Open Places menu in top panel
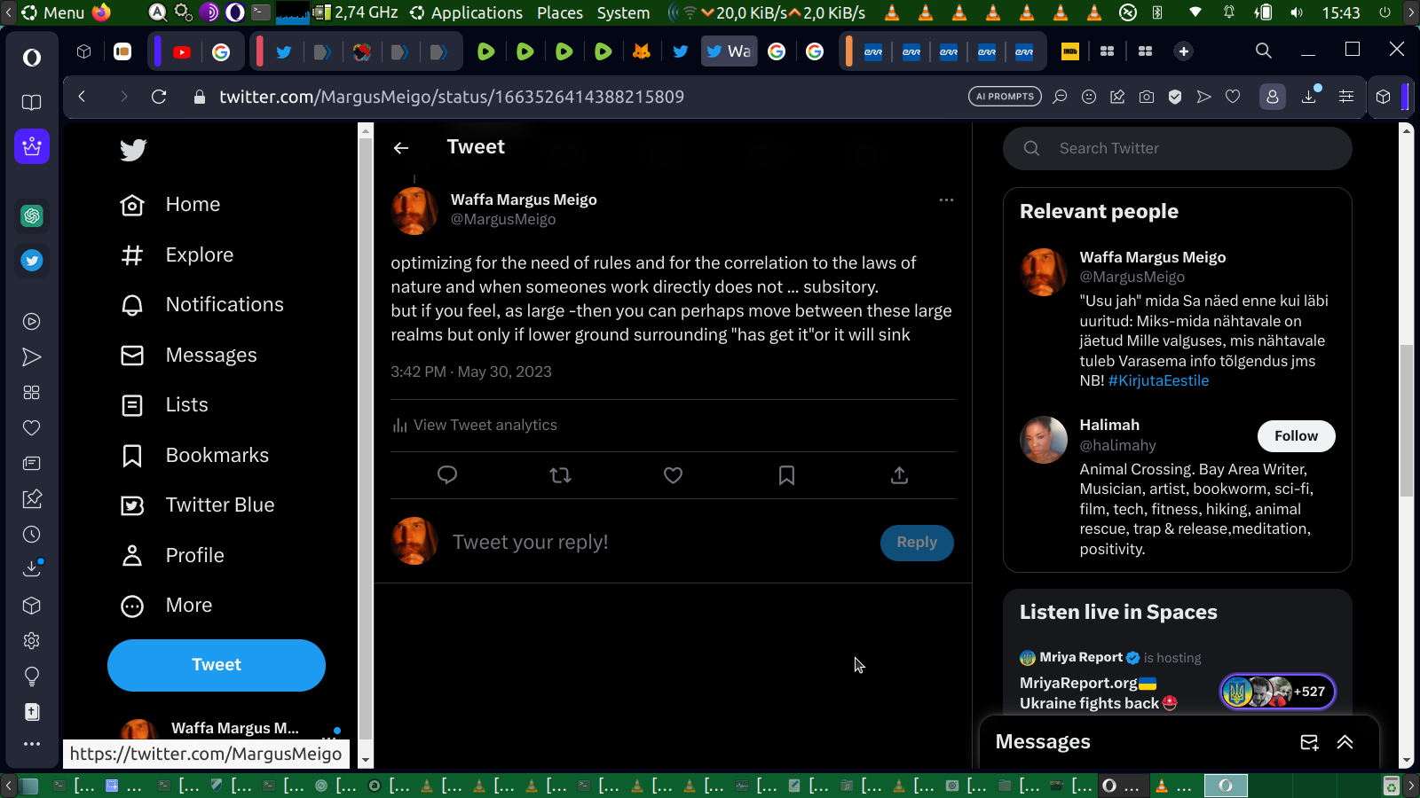 point(560,12)
